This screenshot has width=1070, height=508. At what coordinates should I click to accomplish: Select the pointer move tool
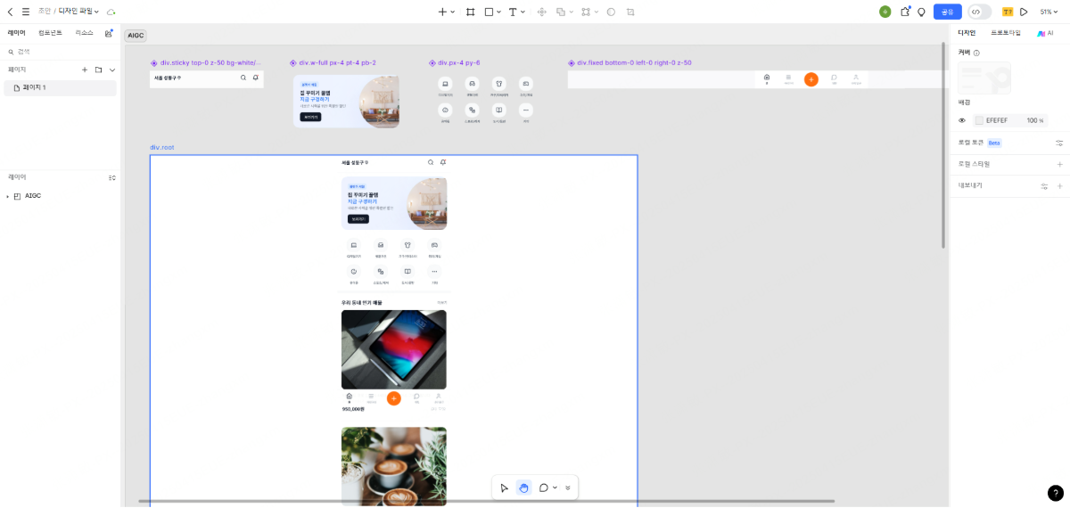504,488
